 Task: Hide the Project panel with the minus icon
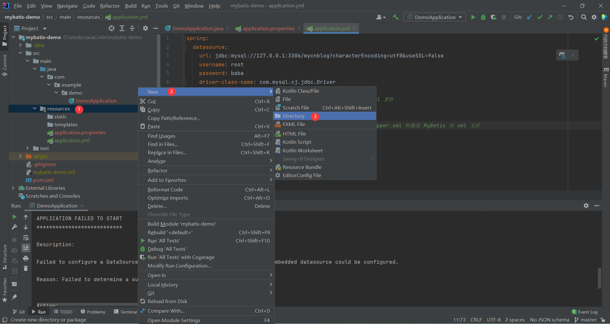tap(156, 28)
